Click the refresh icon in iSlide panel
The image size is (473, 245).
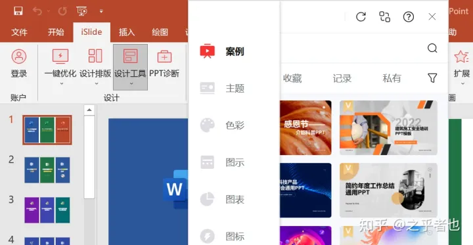pyautogui.click(x=361, y=16)
